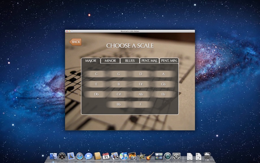Choose the Eb scale button

163,94
